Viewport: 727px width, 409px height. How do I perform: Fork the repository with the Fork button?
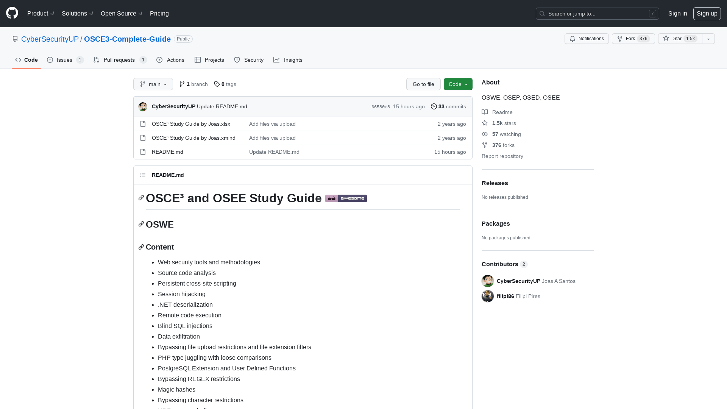point(633,39)
